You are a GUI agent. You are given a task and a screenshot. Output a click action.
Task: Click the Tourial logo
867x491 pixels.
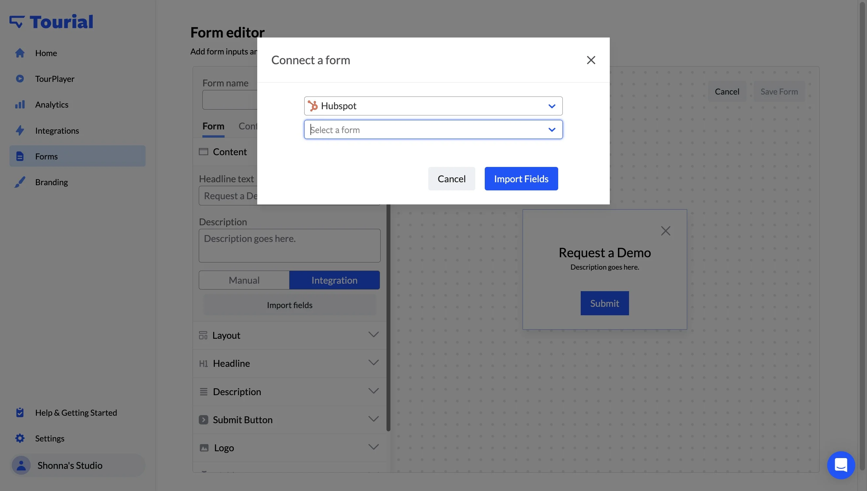[x=51, y=22]
